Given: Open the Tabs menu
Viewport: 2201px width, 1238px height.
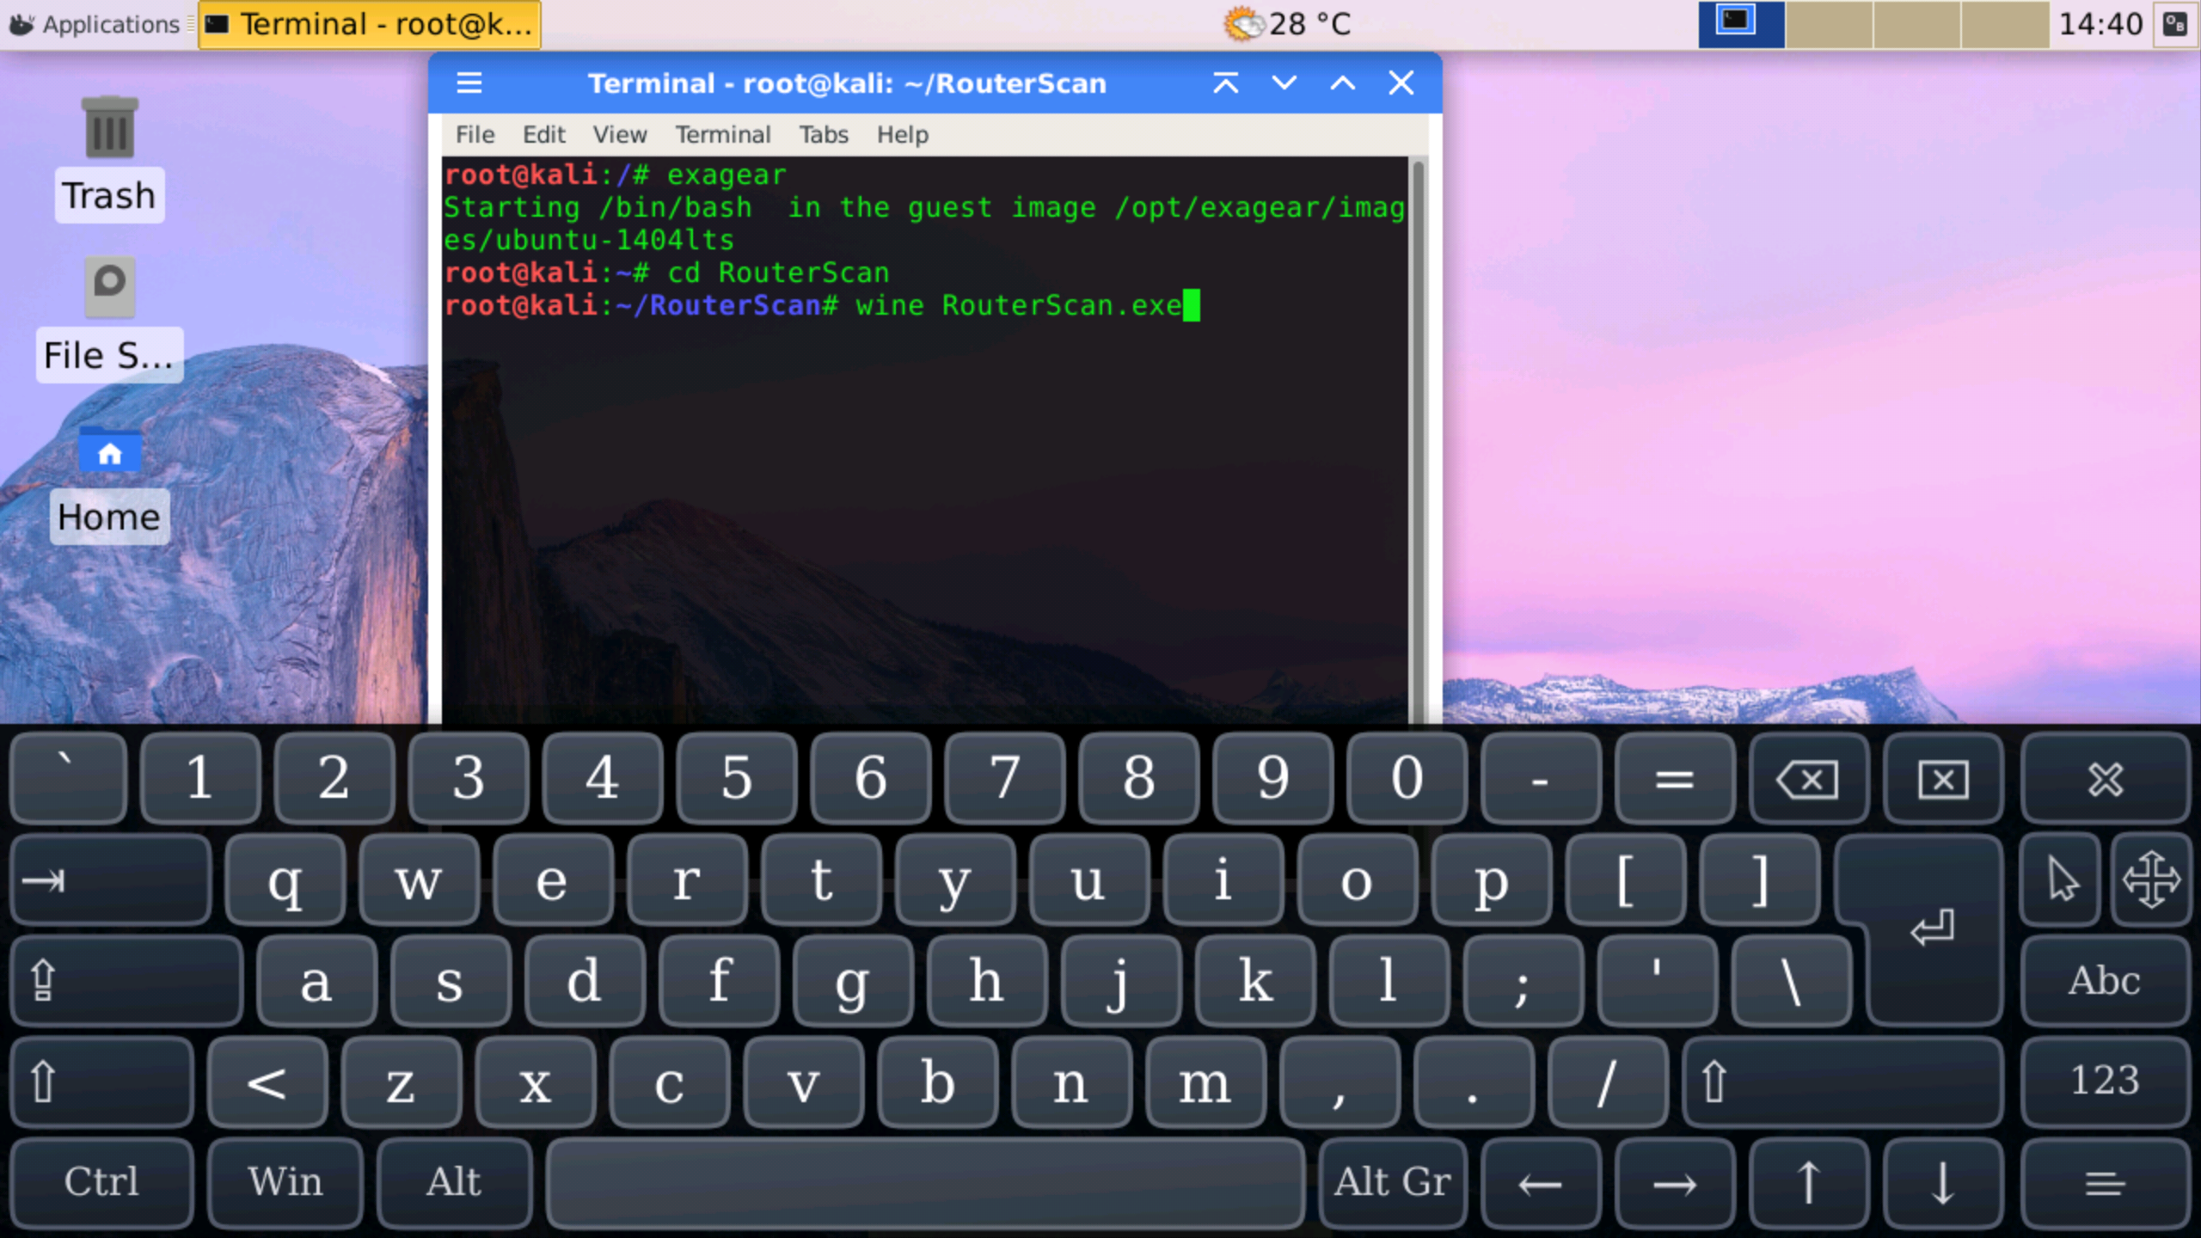Looking at the screenshot, I should pos(823,135).
